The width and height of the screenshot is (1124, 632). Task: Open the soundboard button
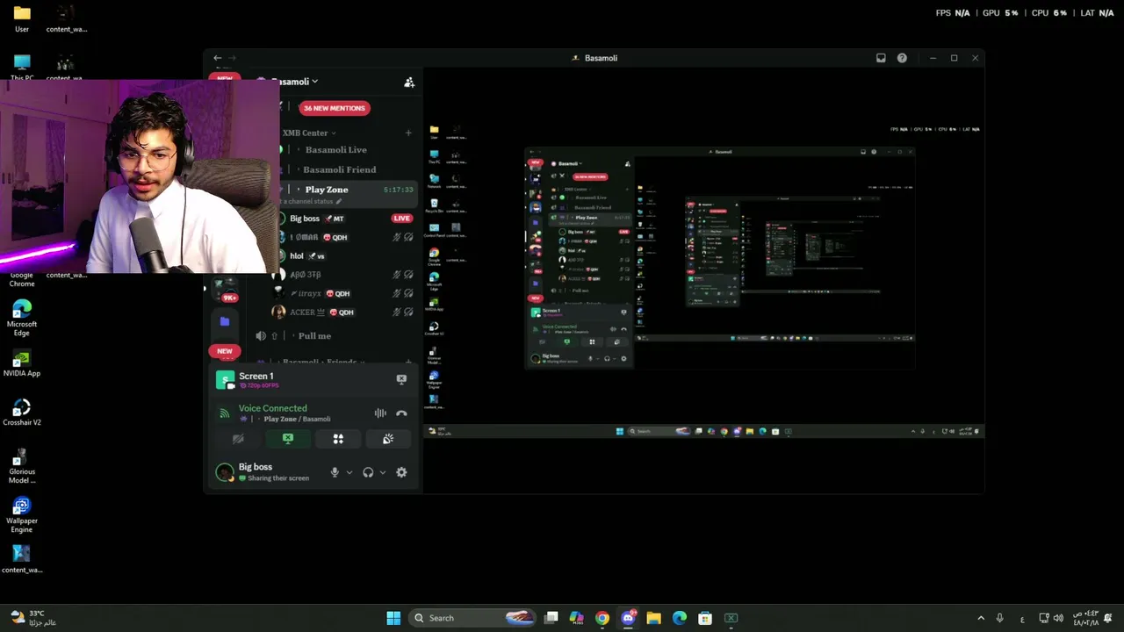[388, 439]
